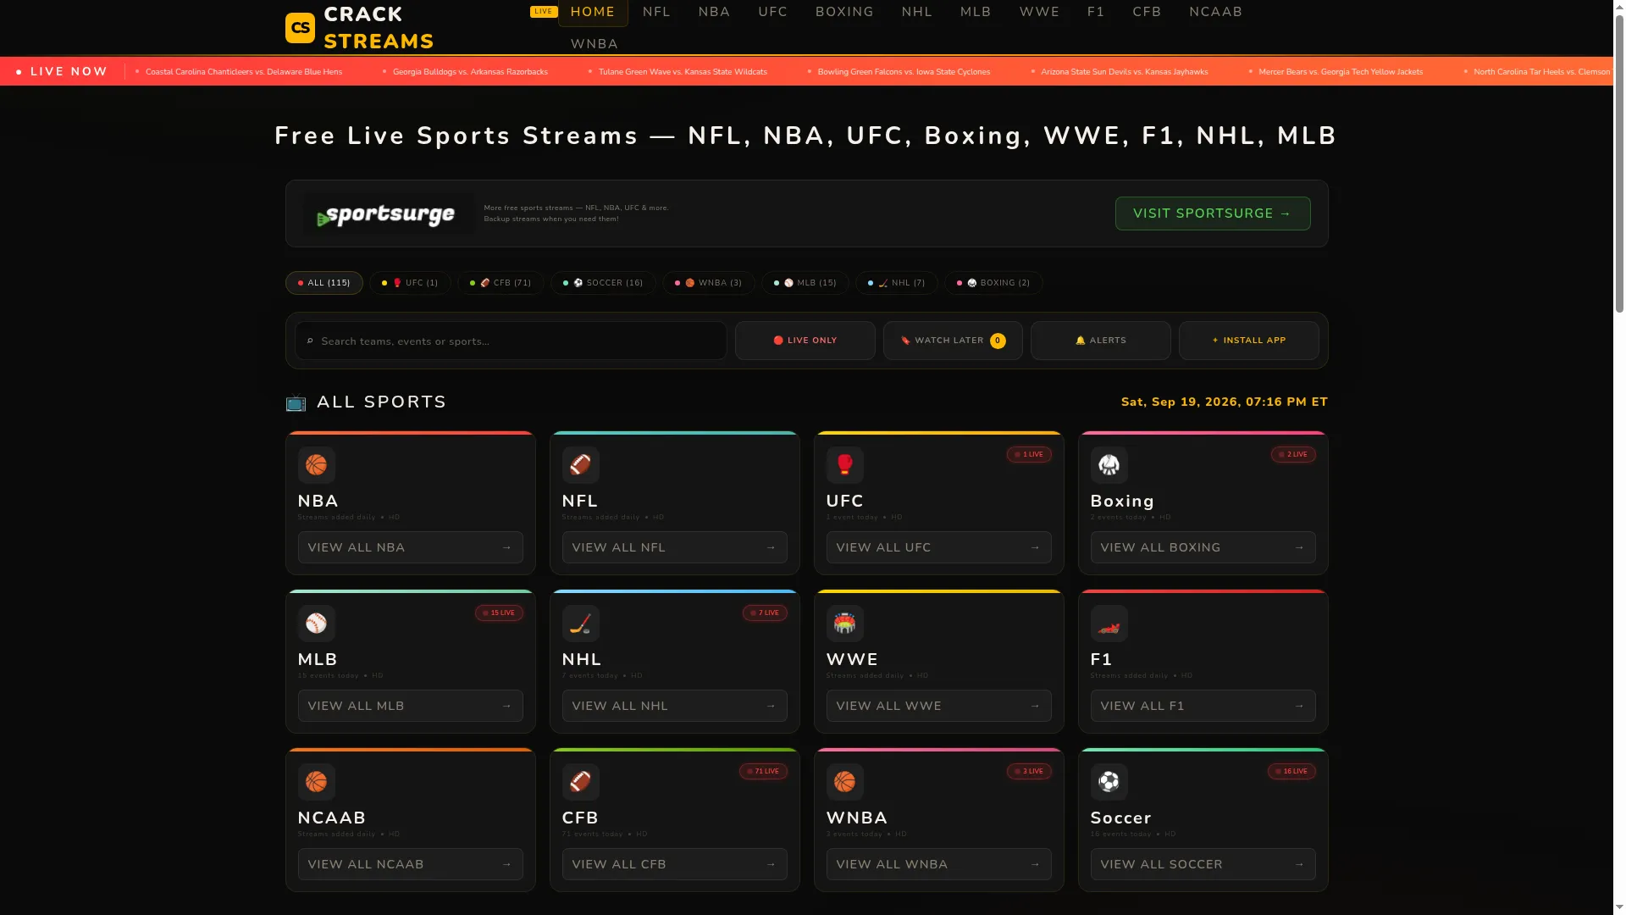Click the MLB baseball card icon

point(317,624)
